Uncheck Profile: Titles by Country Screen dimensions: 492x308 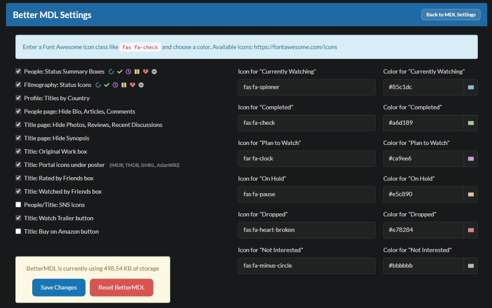(18, 98)
